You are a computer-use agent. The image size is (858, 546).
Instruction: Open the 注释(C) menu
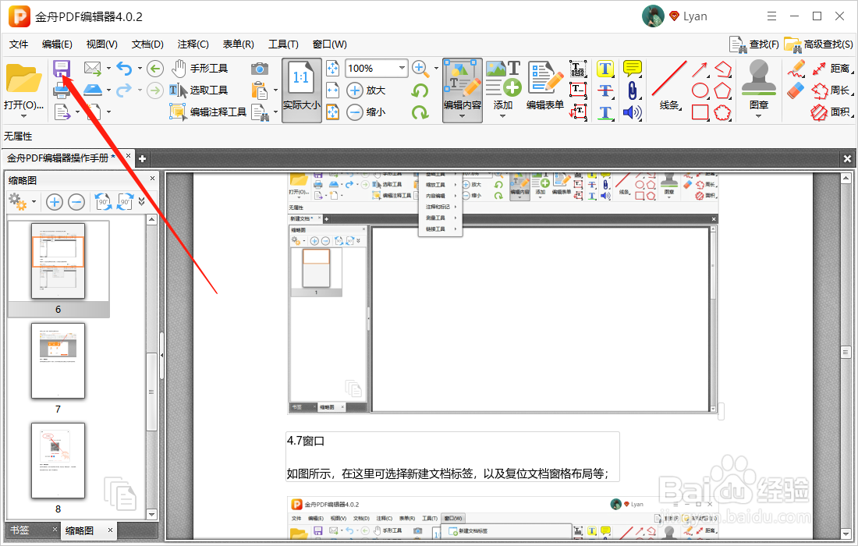pyautogui.click(x=193, y=44)
